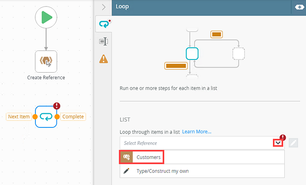
Task: Select the Loop step on canvas
Action: click(46, 117)
